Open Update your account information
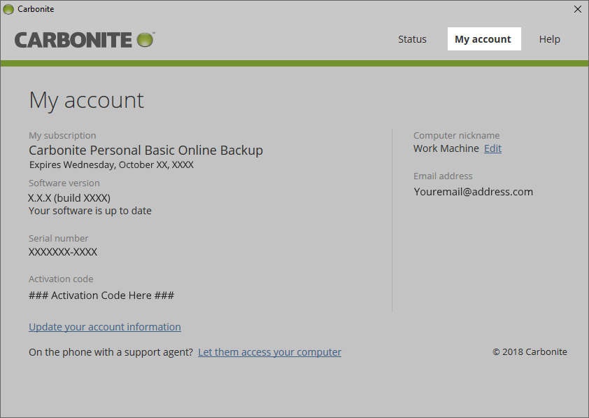This screenshot has width=589, height=418. click(104, 326)
